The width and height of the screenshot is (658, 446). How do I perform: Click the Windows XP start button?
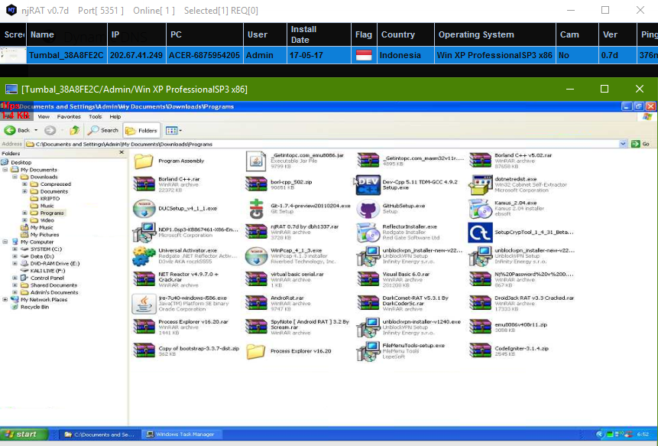coord(24,435)
